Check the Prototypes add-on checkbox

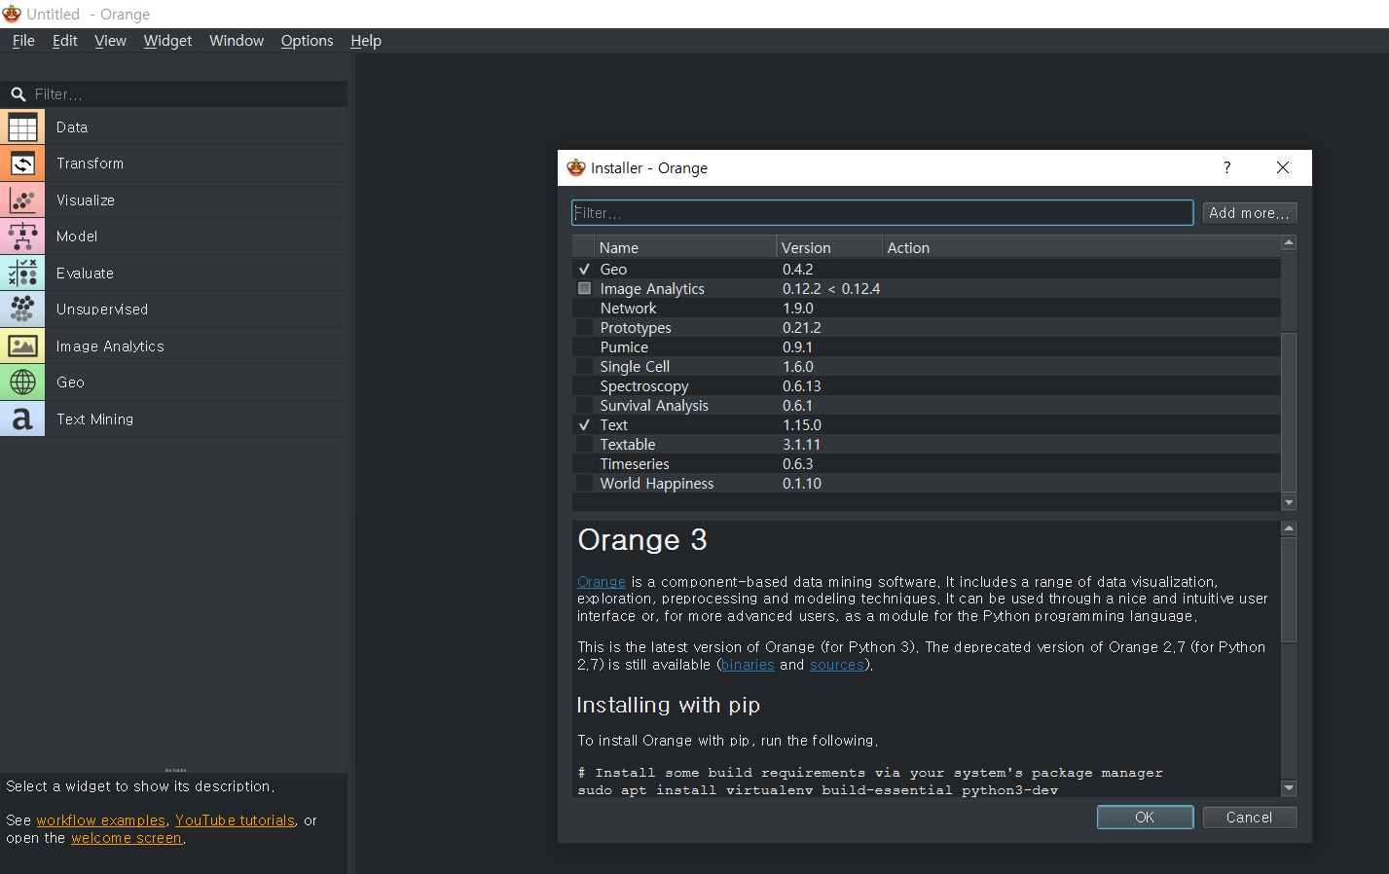(584, 328)
